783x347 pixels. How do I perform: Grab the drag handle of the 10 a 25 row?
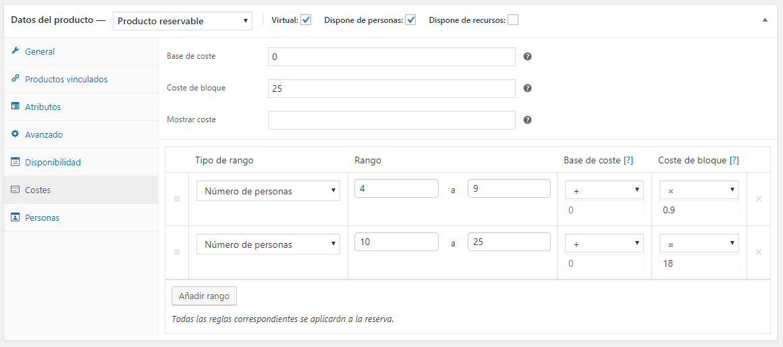[176, 252]
